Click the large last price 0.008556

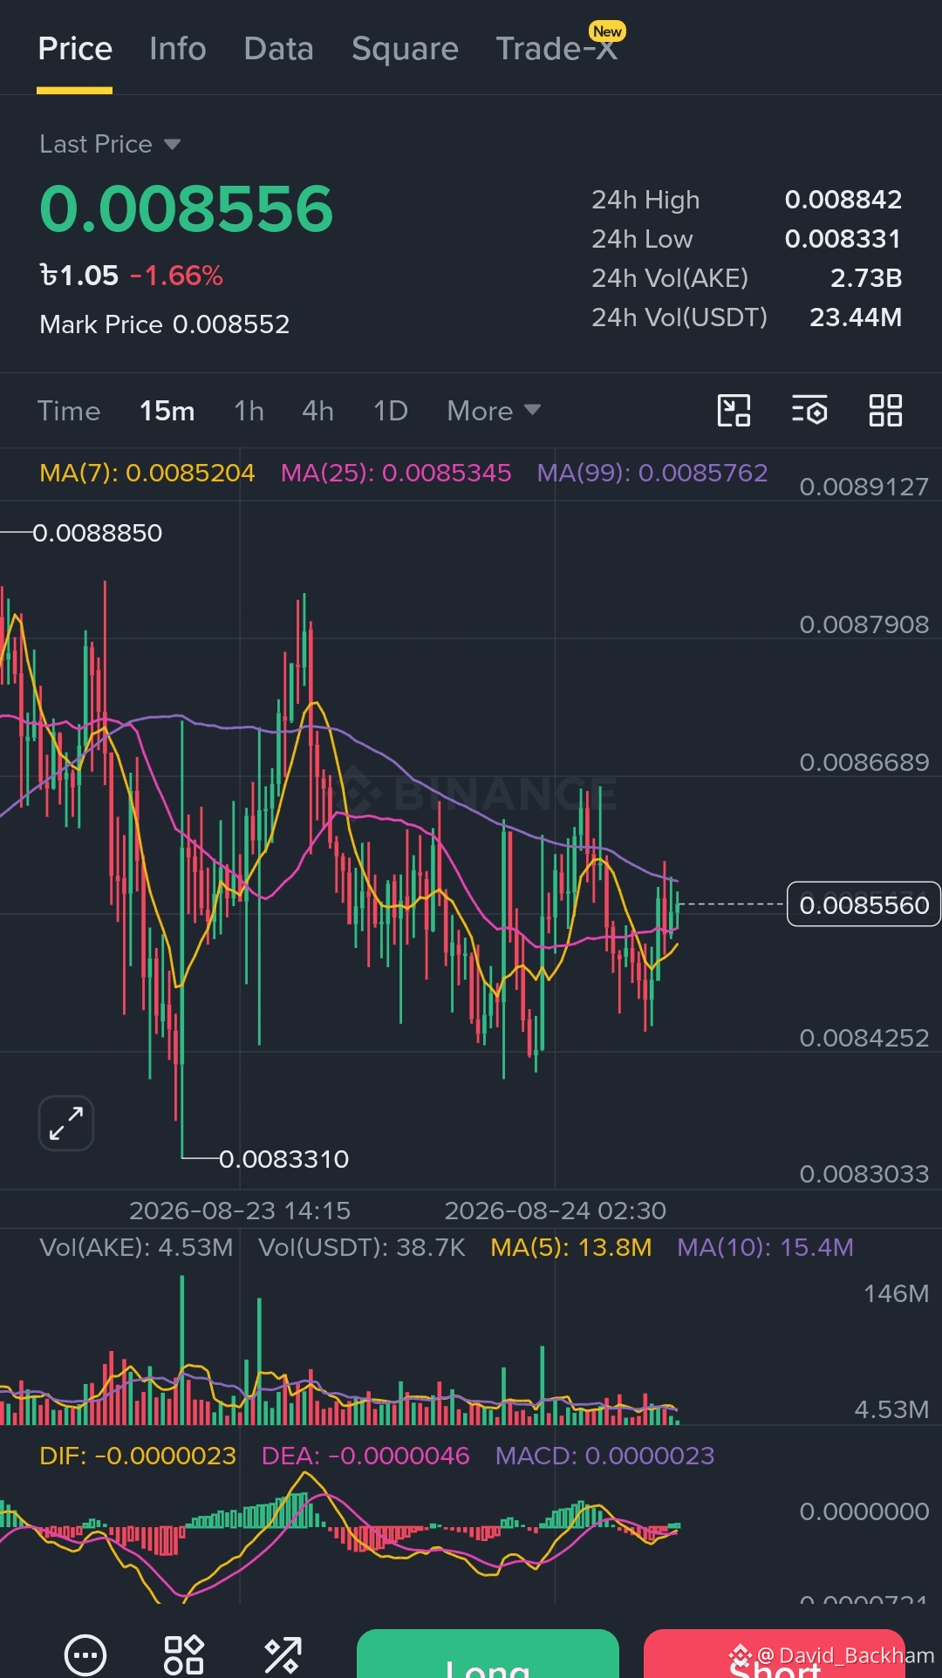(x=187, y=209)
